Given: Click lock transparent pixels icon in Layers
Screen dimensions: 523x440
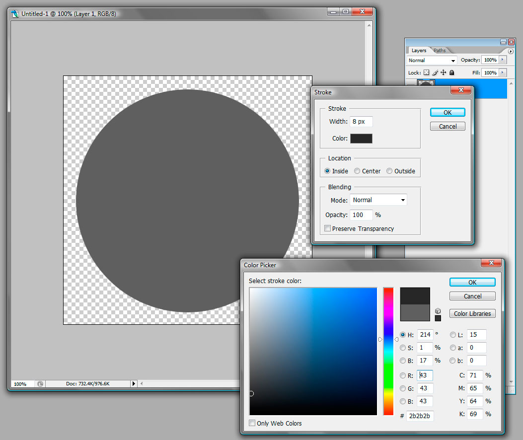Looking at the screenshot, I should pos(426,73).
